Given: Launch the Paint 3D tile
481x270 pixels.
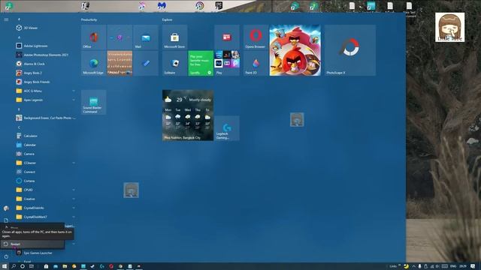Looking at the screenshot, I should click(256, 63).
